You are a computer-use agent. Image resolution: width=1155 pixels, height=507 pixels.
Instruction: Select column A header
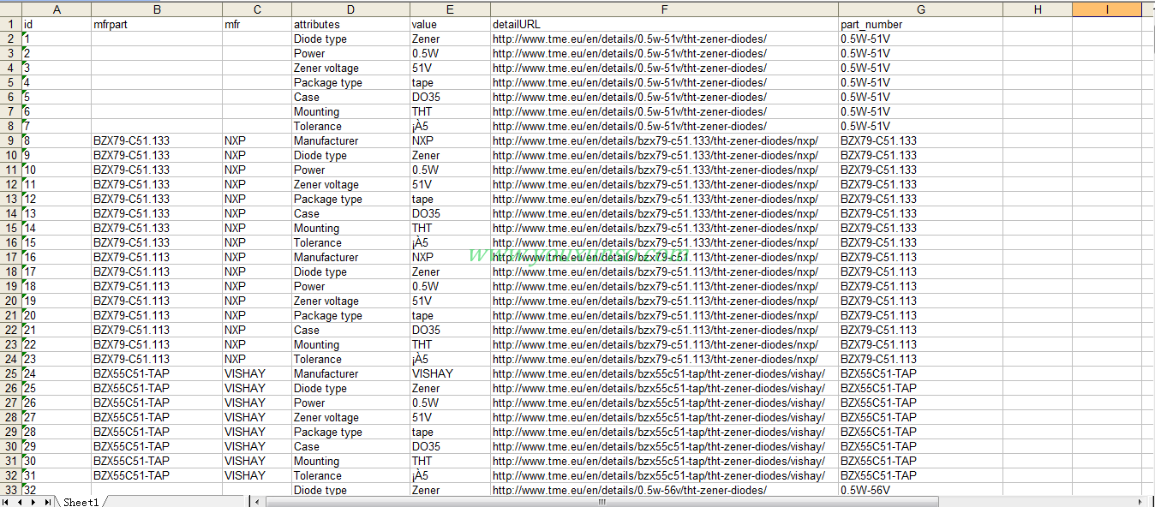[57, 9]
